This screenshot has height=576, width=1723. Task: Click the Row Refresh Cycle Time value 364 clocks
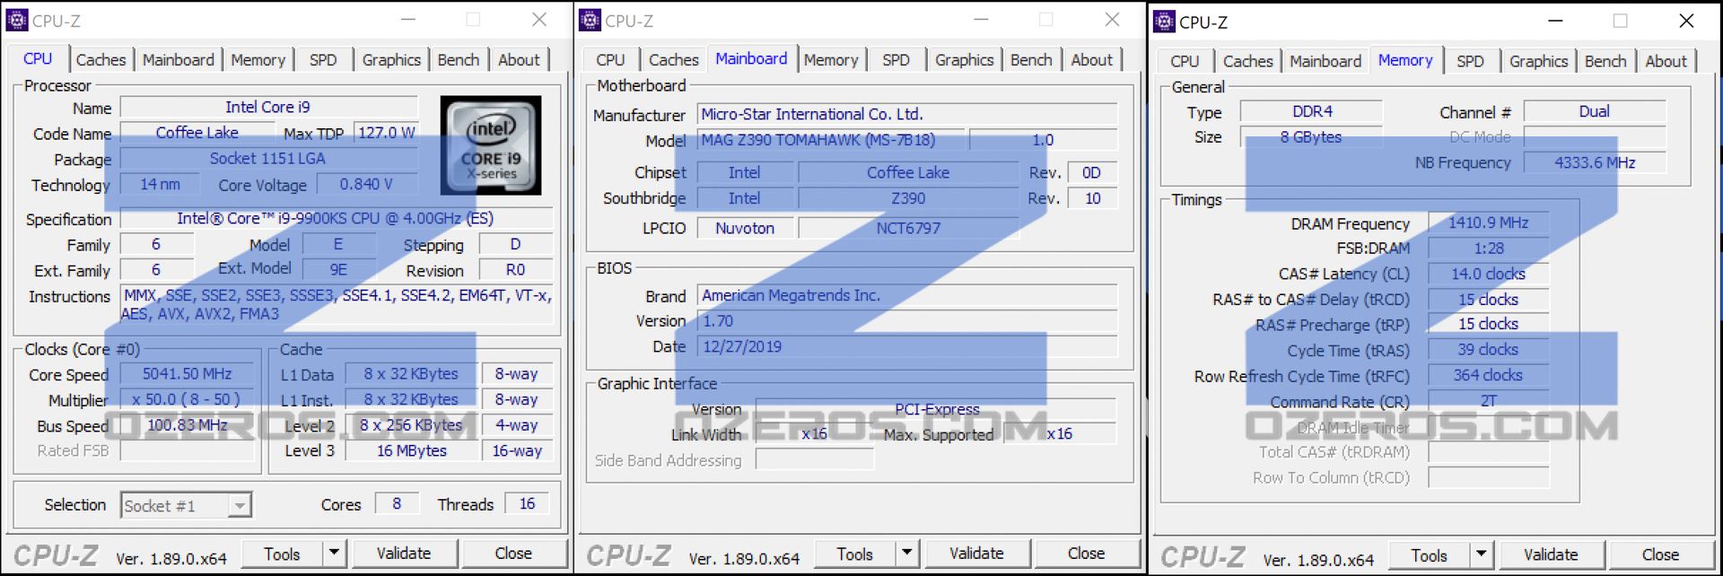pos(1489,375)
